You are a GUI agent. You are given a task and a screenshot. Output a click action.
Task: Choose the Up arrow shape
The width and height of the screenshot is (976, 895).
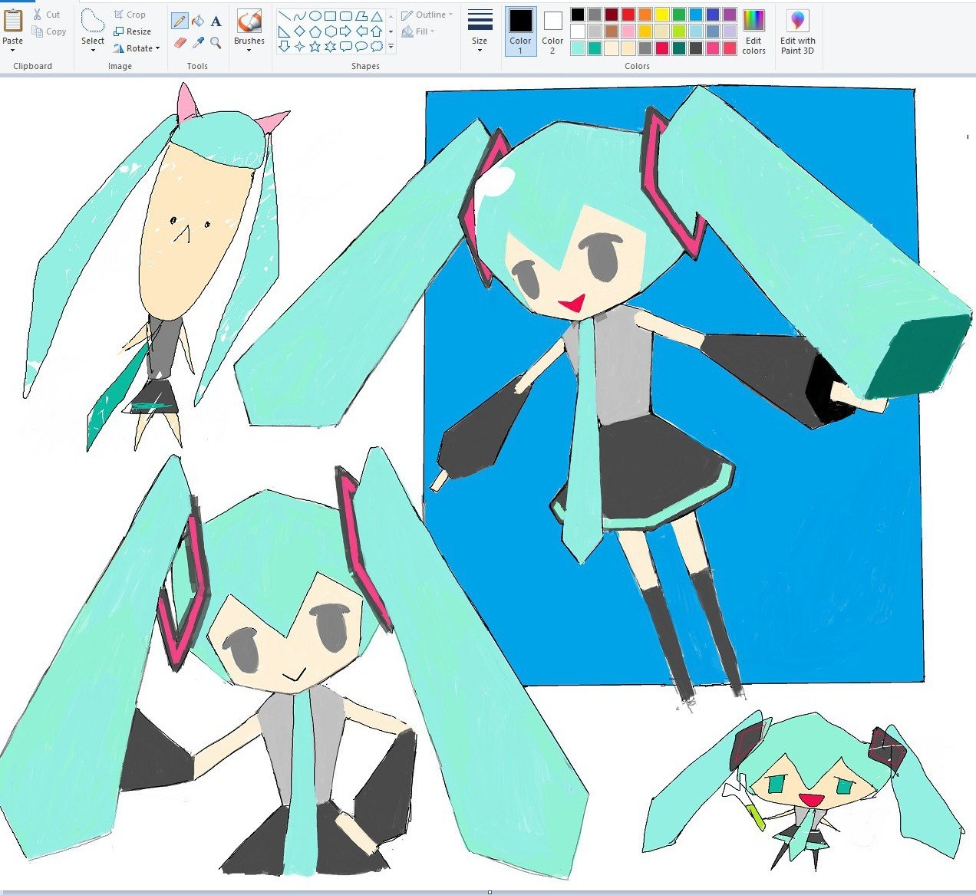coord(376,31)
